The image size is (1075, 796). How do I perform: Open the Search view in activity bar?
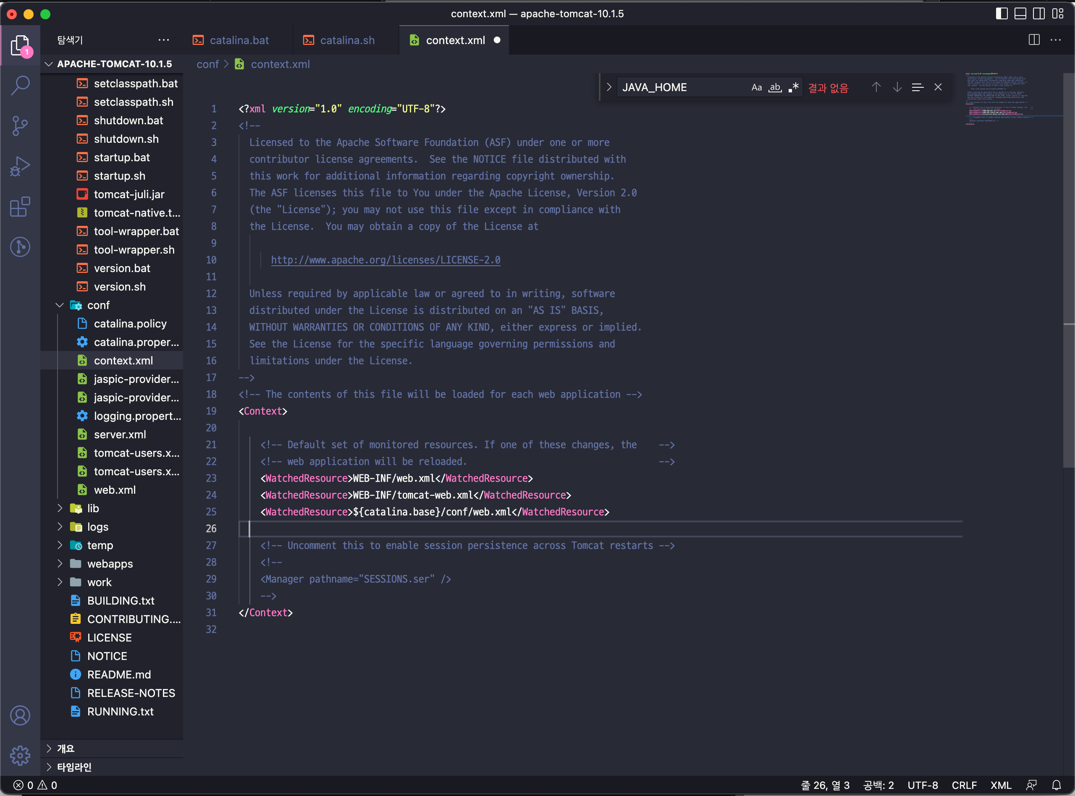pos(20,86)
